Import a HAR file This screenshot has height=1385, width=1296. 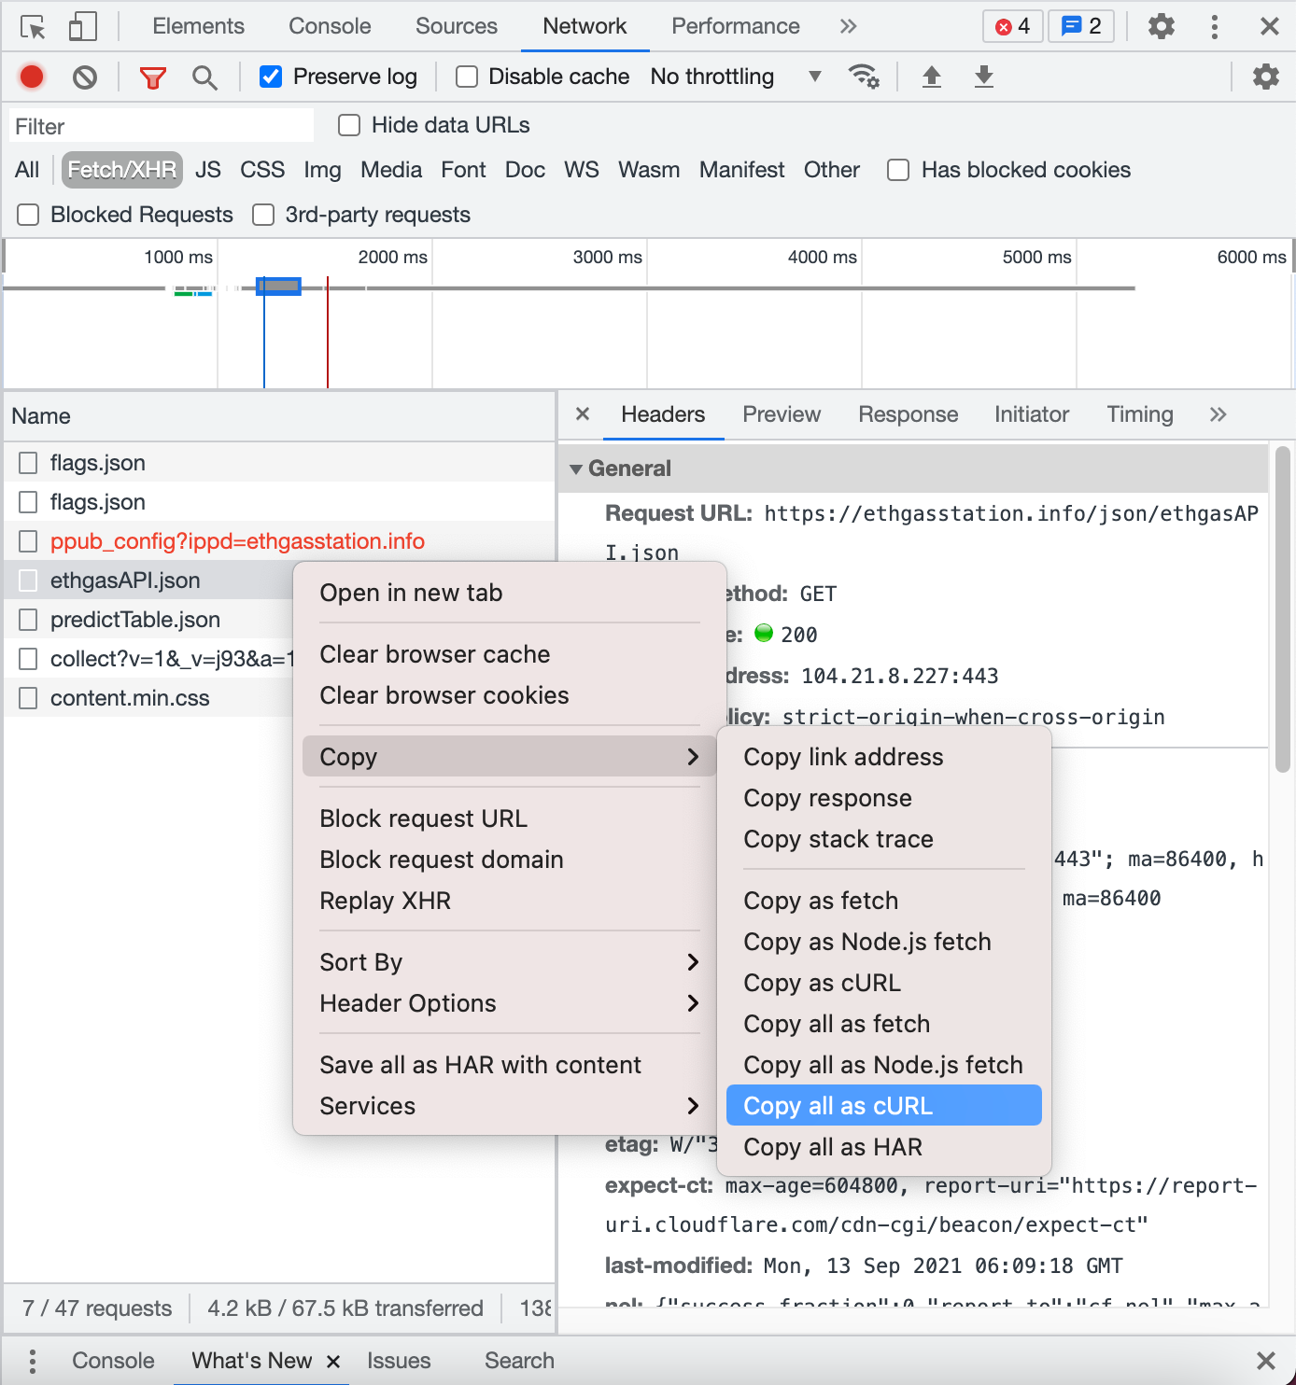coord(932,77)
